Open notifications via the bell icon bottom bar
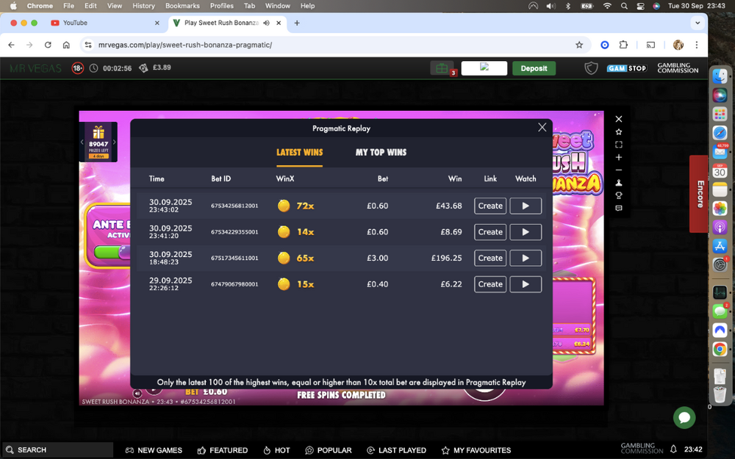The height and width of the screenshot is (459, 735). click(673, 449)
